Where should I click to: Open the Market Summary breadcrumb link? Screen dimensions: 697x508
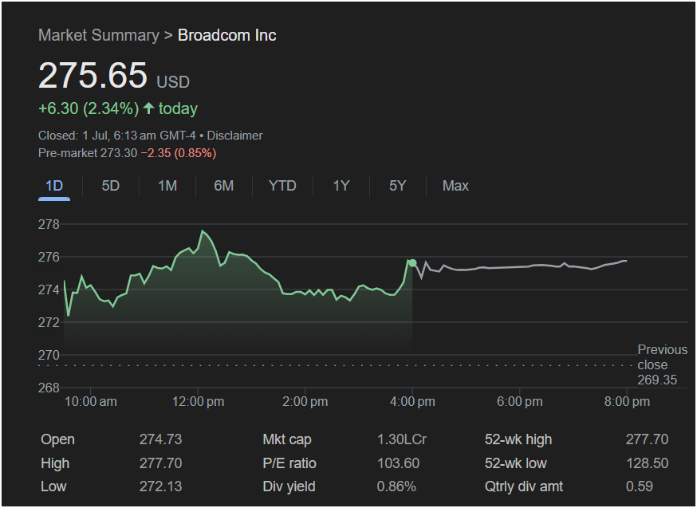tap(99, 35)
